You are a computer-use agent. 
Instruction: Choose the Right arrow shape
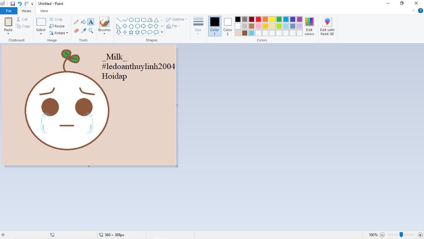coord(144,26)
